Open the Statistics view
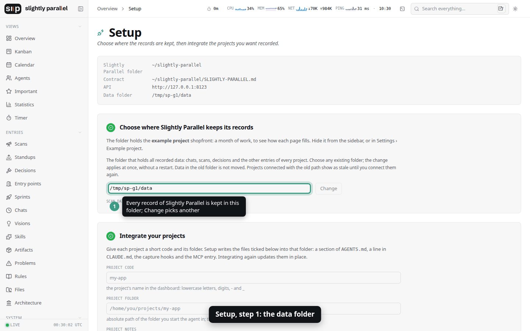The image size is (530, 331). click(44, 104)
